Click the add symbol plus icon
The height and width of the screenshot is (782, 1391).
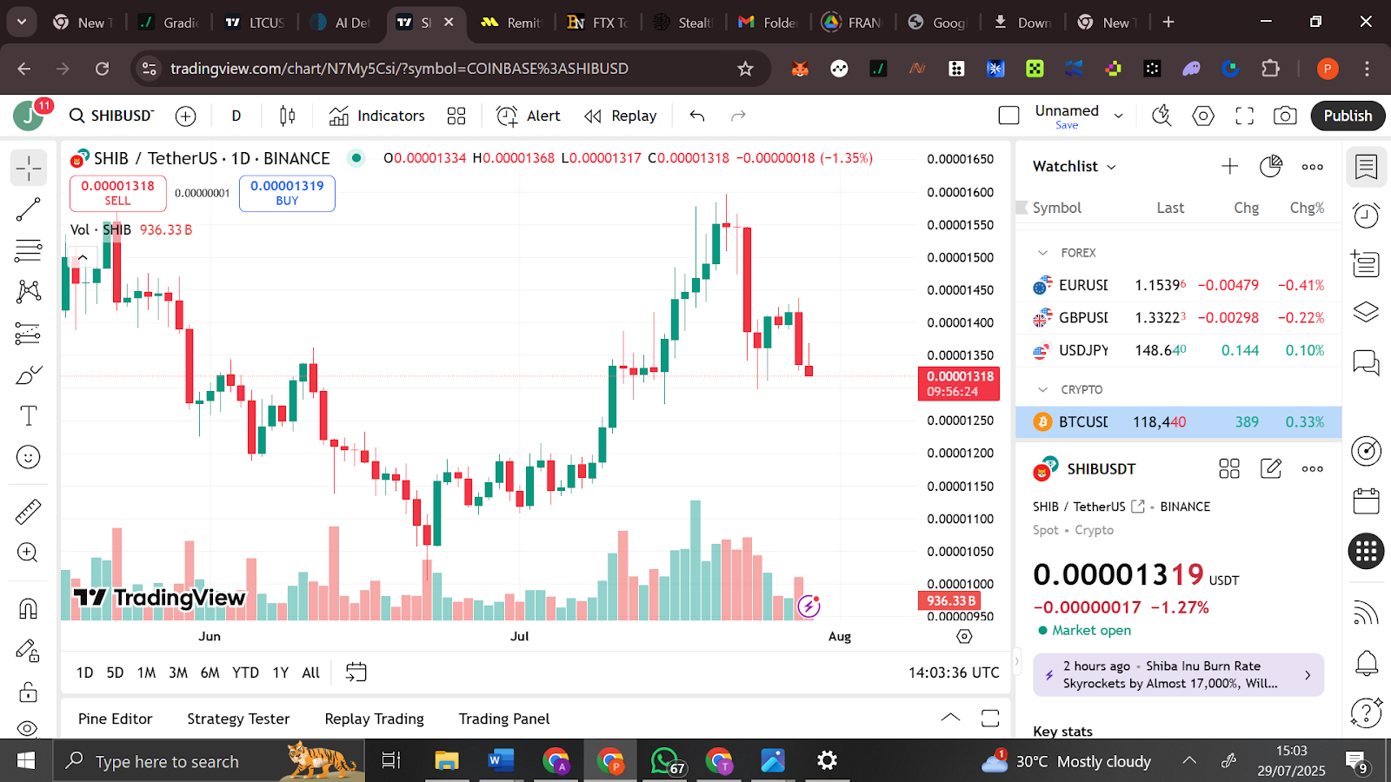tap(185, 116)
